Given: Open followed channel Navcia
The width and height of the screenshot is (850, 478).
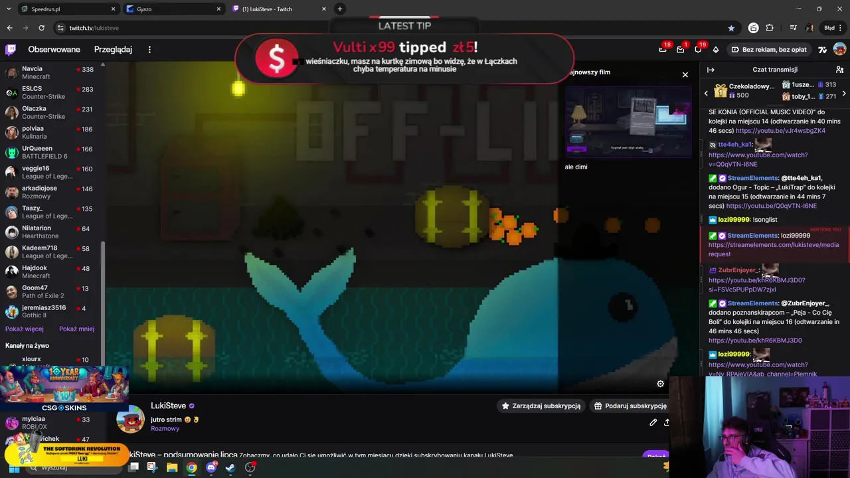Looking at the screenshot, I should [51, 72].
